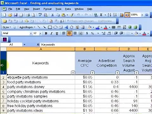Click the Undo arrow icon

pyautogui.click(x=78, y=15)
